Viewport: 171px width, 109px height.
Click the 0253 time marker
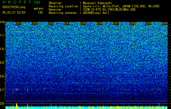click(51, 23)
